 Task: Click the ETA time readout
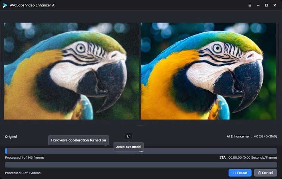click(248, 158)
